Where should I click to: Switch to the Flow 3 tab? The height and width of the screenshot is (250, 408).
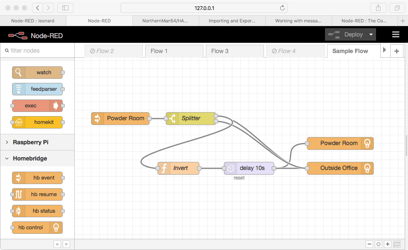pyautogui.click(x=235, y=51)
